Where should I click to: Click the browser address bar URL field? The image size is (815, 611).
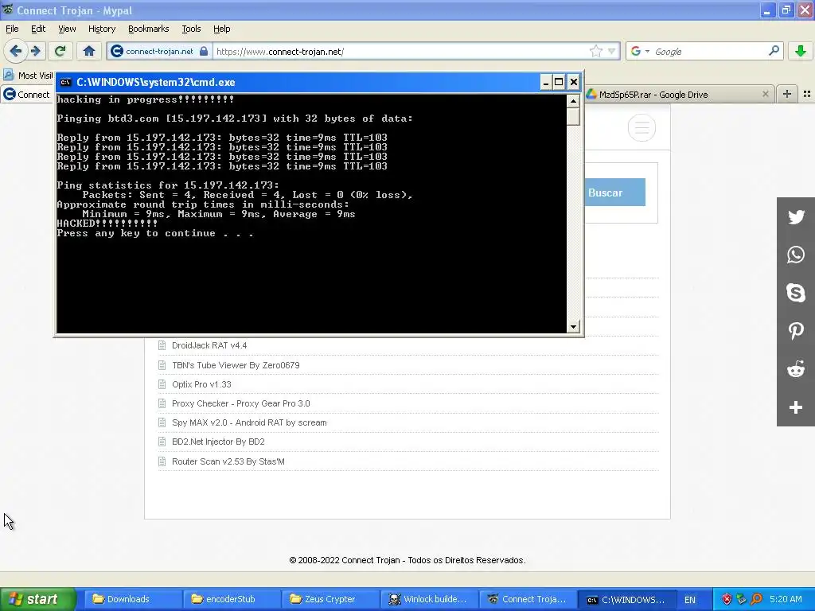[400, 52]
